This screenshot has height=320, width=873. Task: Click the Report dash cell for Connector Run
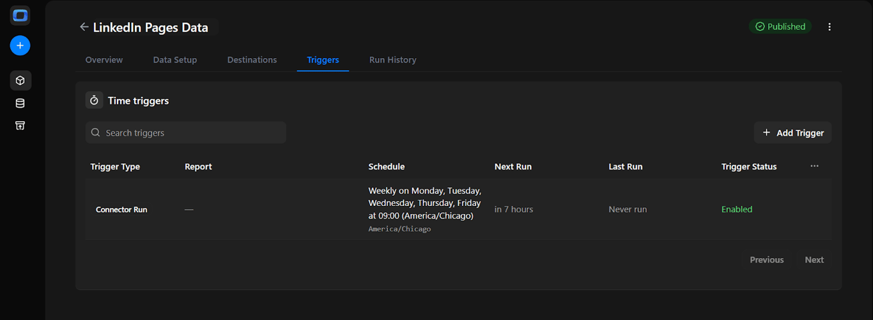(189, 210)
